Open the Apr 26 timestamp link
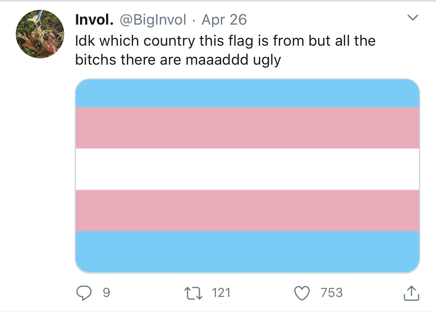 tap(224, 20)
